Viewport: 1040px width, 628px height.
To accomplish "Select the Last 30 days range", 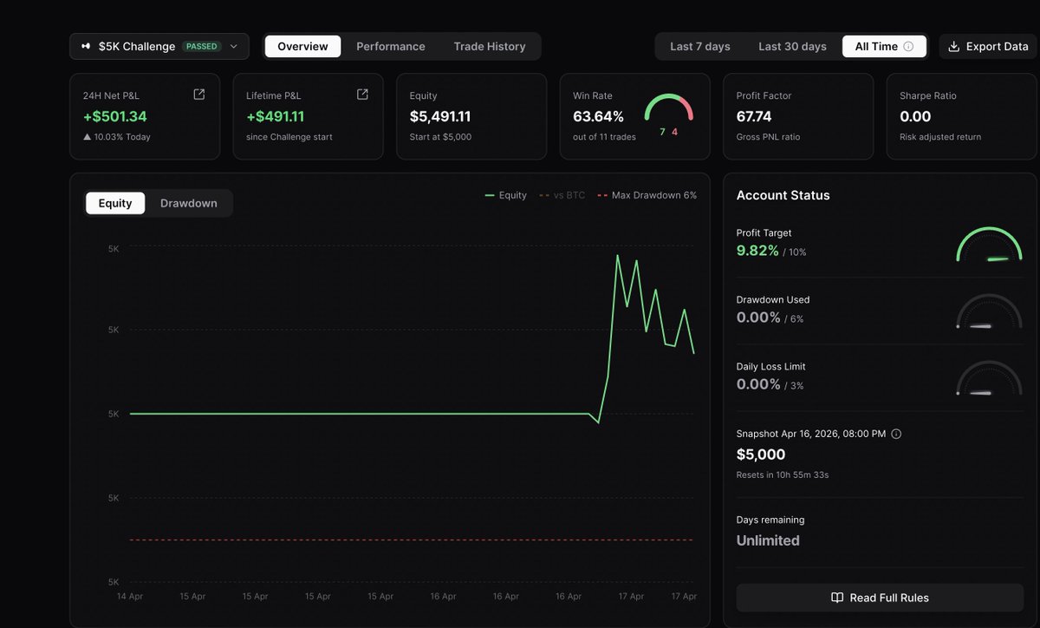I will click(792, 47).
